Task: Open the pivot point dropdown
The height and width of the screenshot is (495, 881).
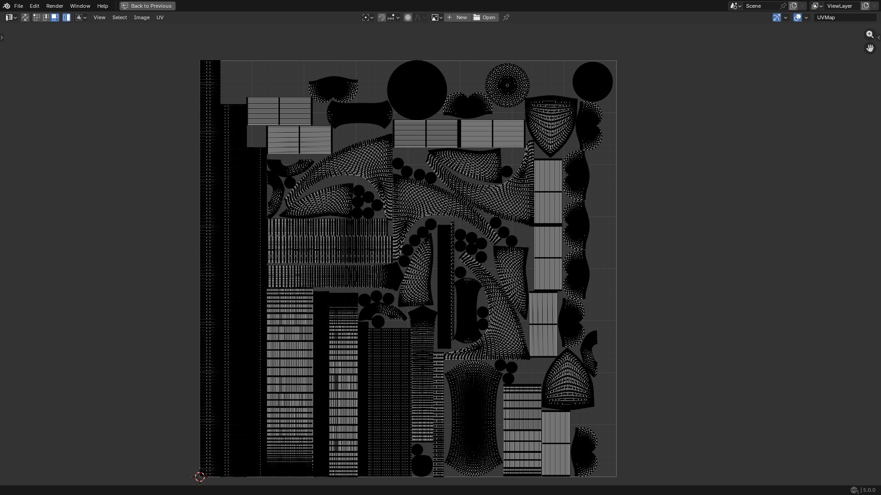Action: [x=368, y=17]
